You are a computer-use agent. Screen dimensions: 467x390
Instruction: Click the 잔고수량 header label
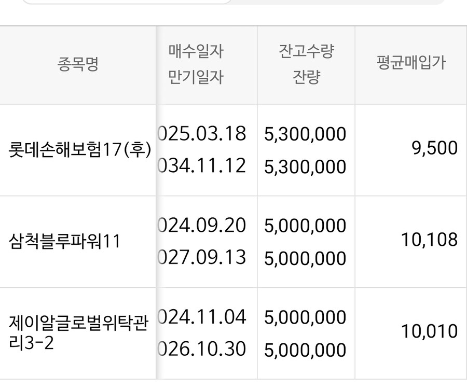[x=306, y=52]
